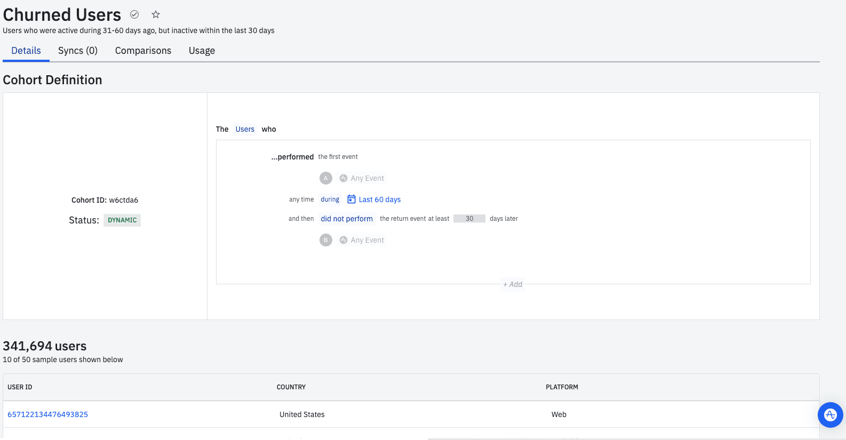Change the 'did not perform' condition
The image size is (846, 440).
tap(347, 219)
